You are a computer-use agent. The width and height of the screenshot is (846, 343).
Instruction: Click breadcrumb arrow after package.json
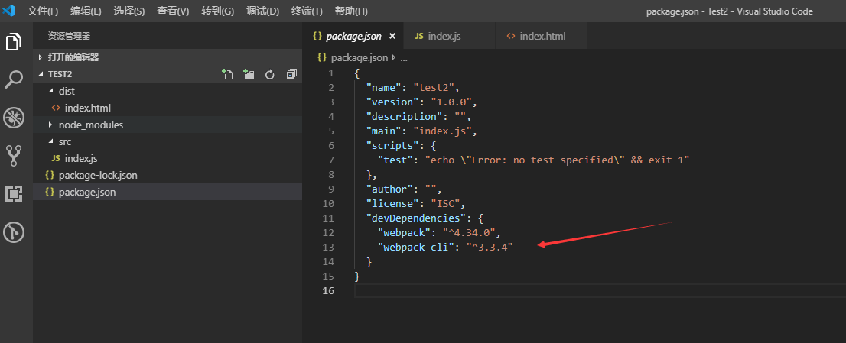393,57
